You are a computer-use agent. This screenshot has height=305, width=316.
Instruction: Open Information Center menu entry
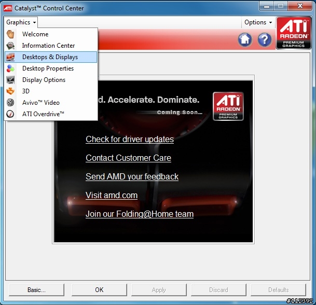pos(51,46)
